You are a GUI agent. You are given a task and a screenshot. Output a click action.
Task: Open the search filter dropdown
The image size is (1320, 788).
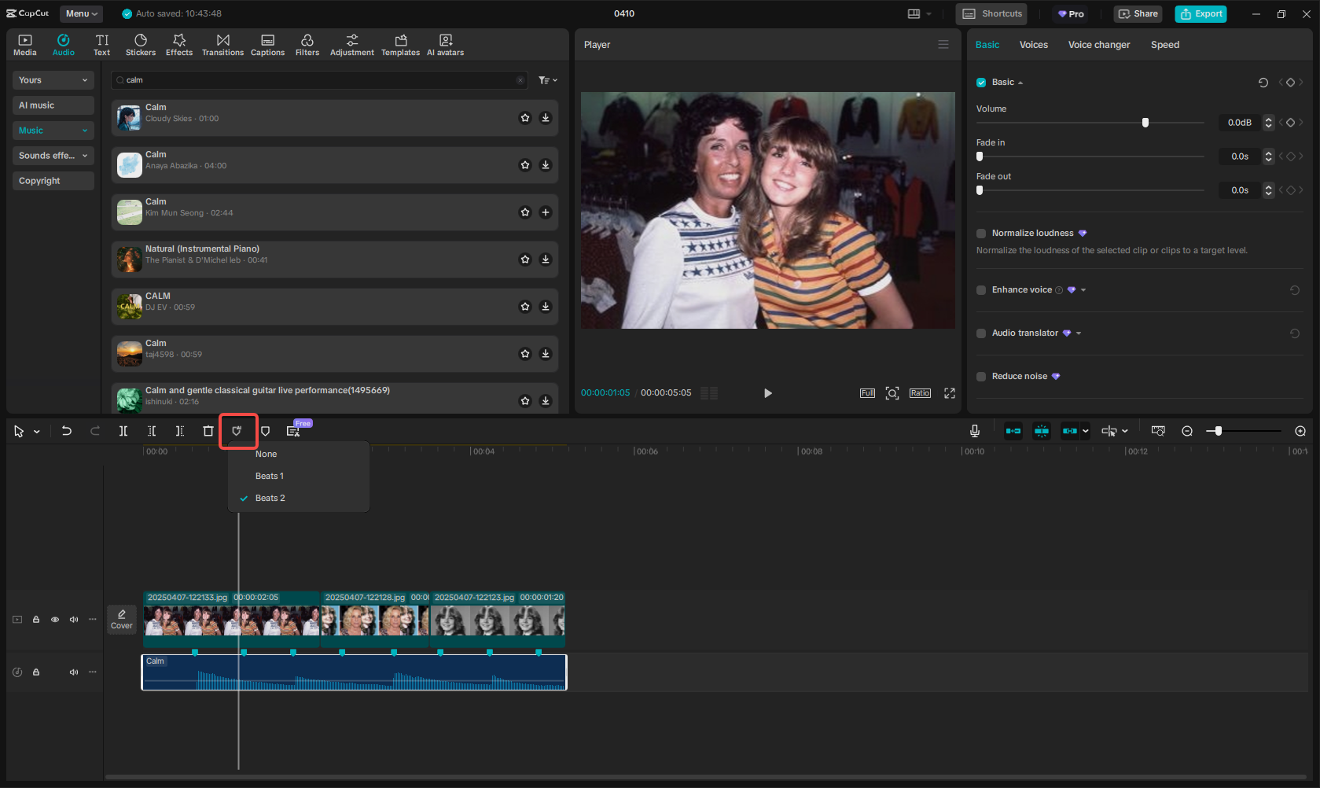coord(548,80)
